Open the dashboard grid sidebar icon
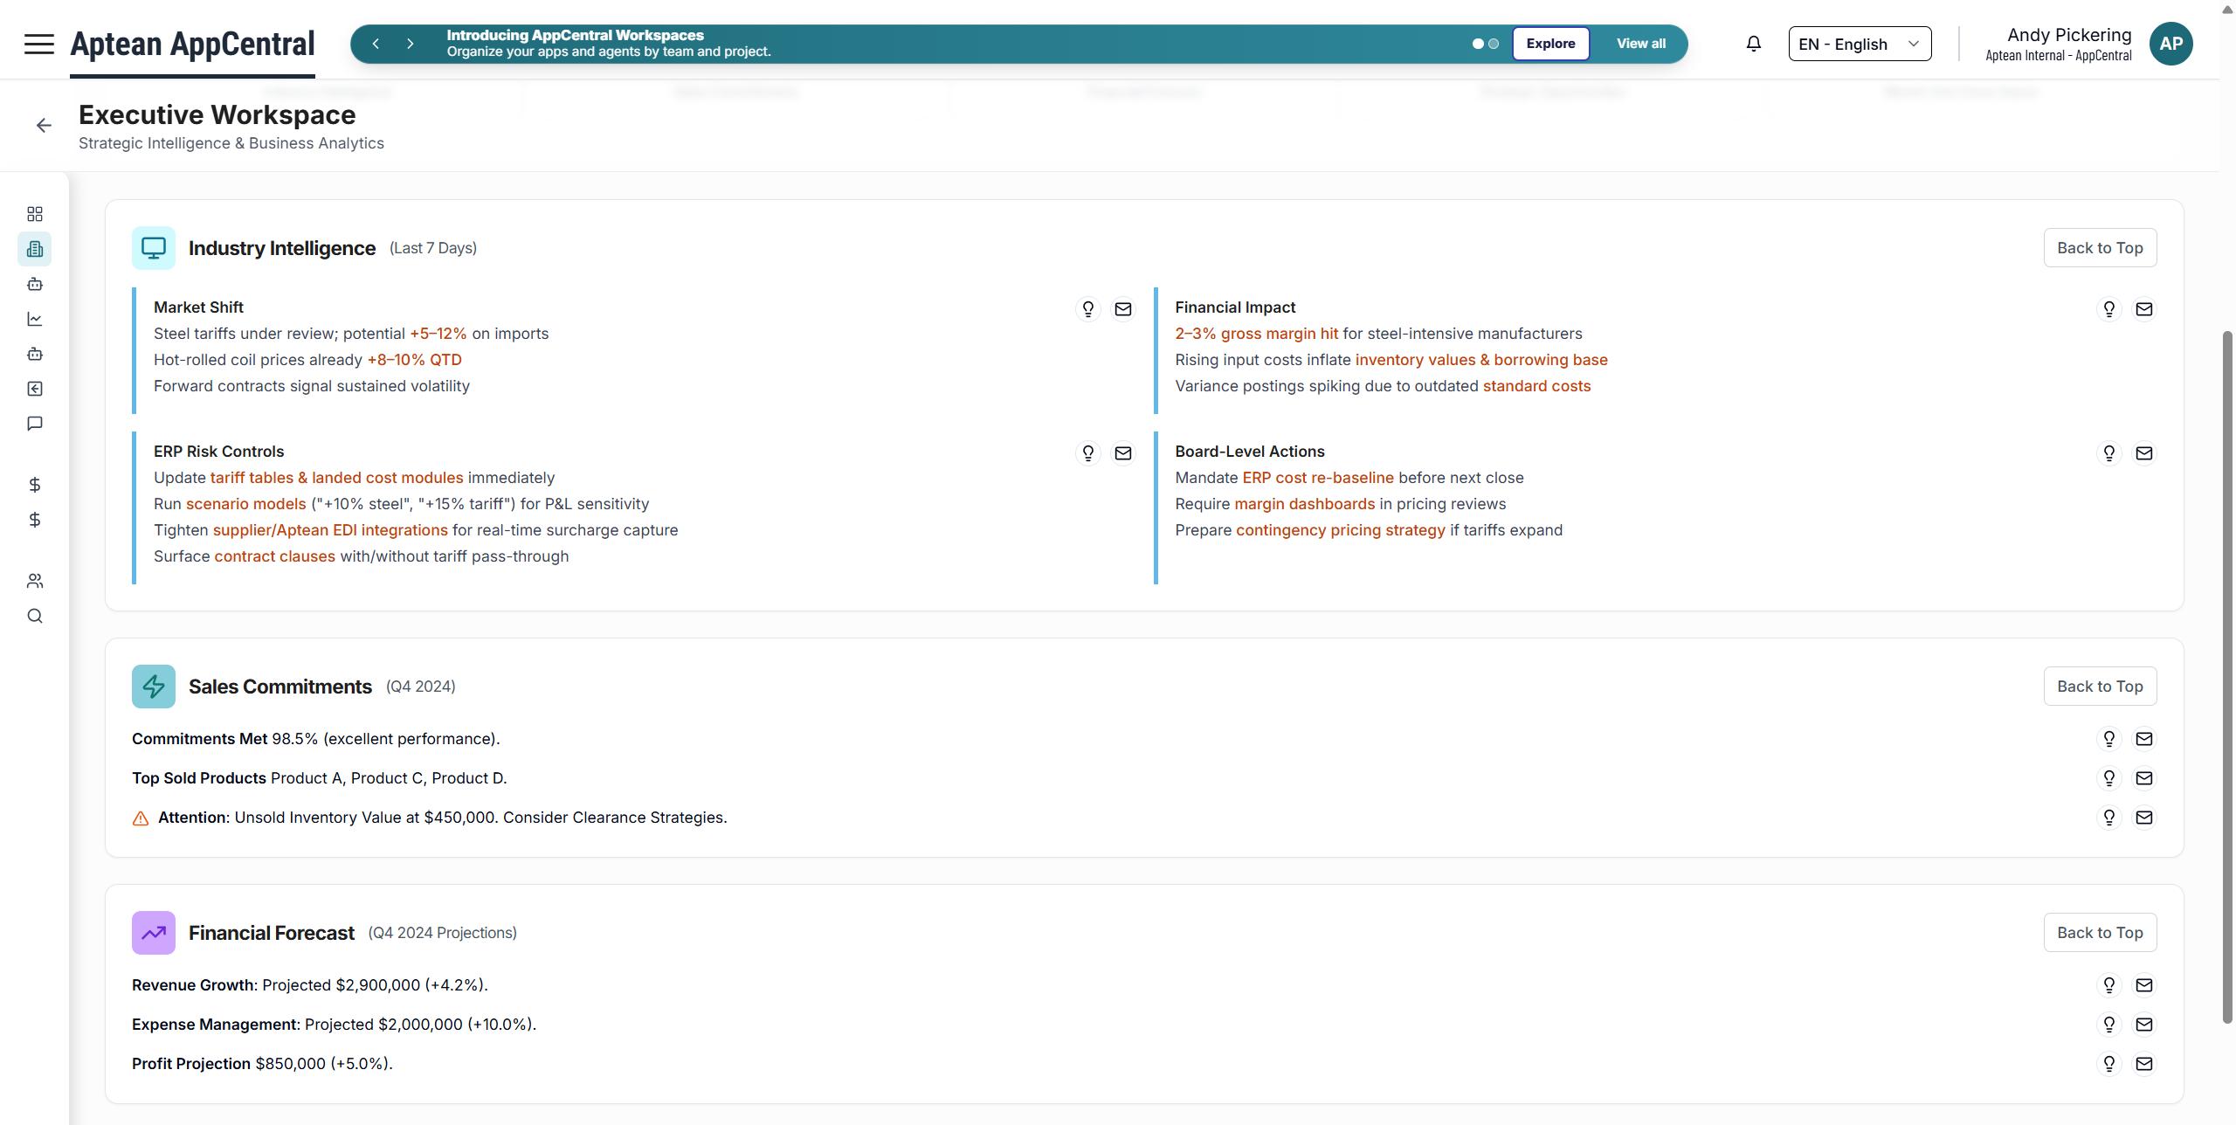2236x1125 pixels. tap(35, 214)
